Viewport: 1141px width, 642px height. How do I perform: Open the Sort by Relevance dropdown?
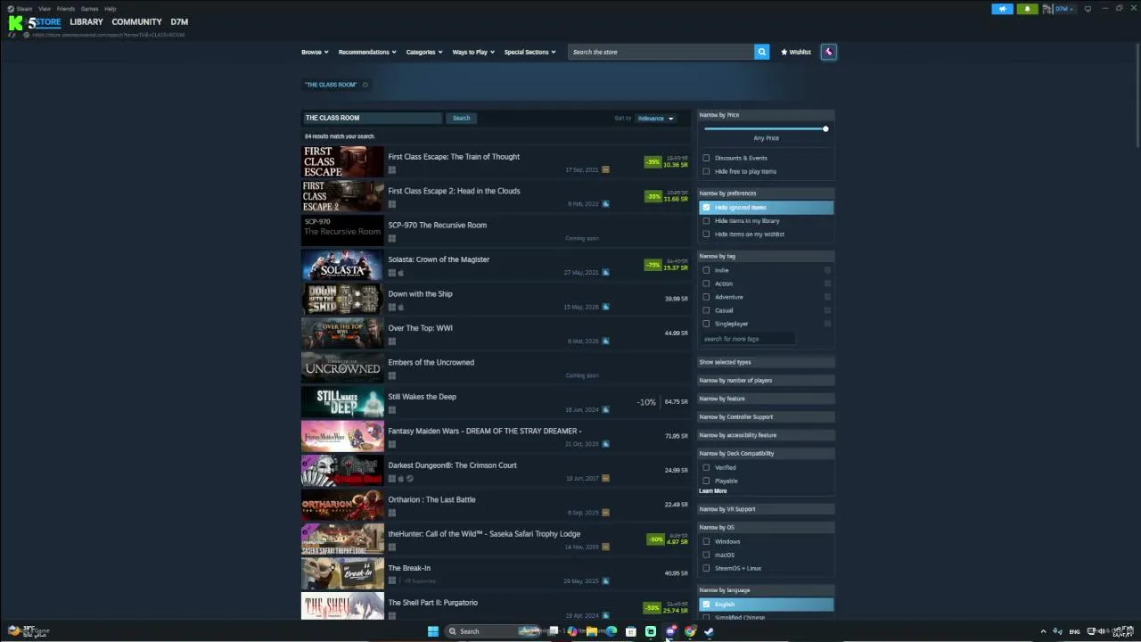pyautogui.click(x=655, y=118)
